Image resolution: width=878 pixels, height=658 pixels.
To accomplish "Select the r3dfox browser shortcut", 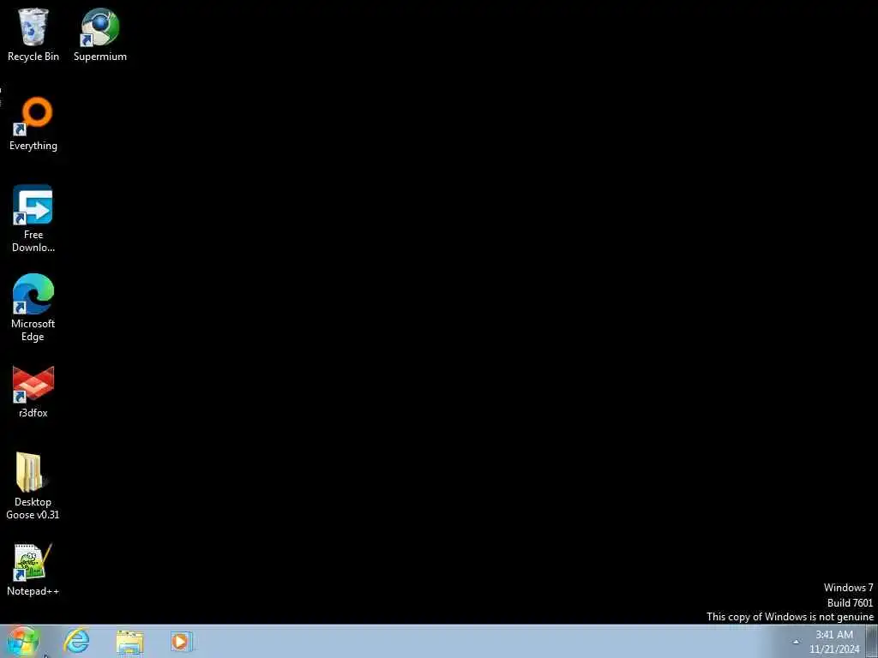I will (33, 391).
